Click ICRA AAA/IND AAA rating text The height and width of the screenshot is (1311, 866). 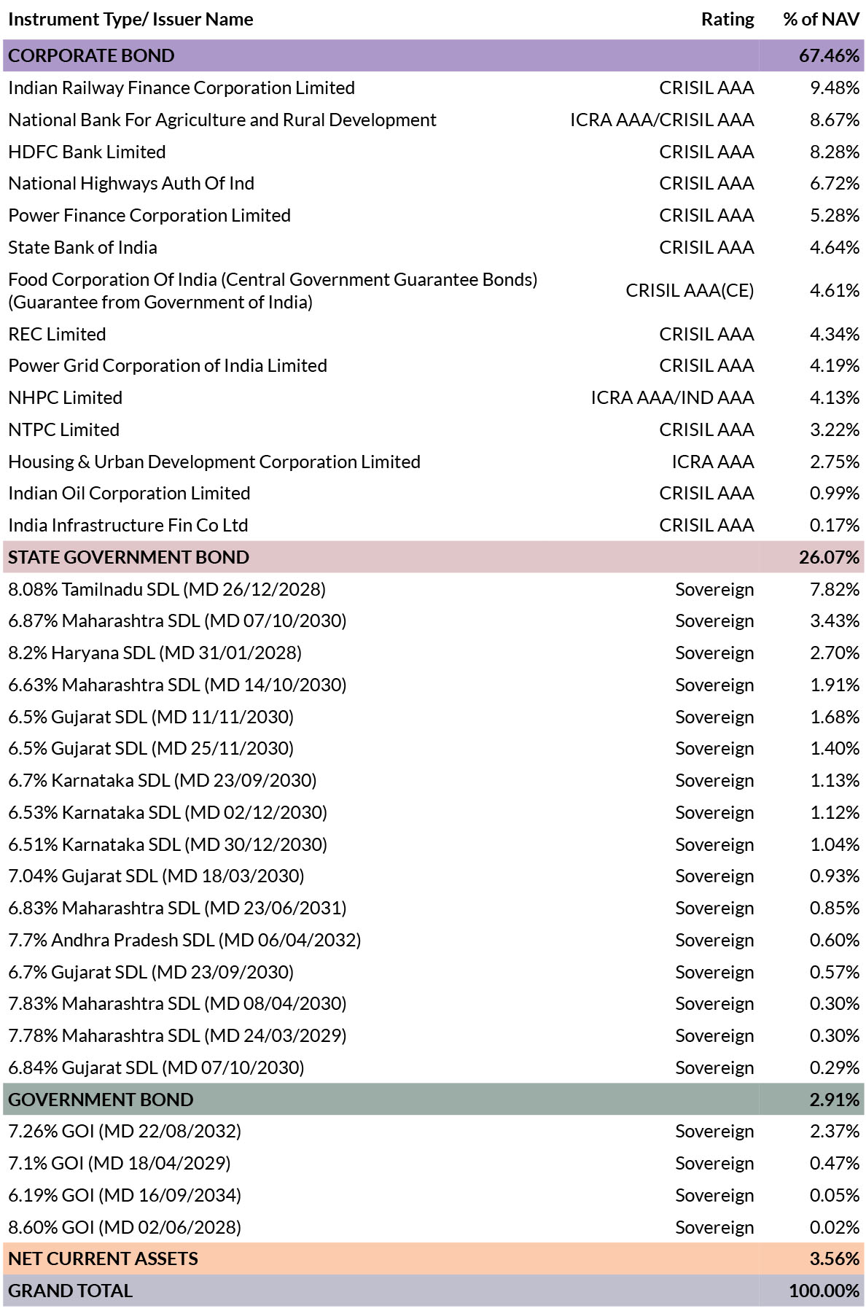point(671,397)
